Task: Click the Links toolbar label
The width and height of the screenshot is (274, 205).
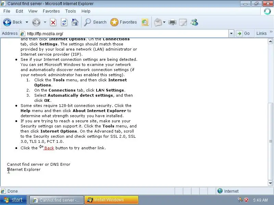Action: coord(261,33)
